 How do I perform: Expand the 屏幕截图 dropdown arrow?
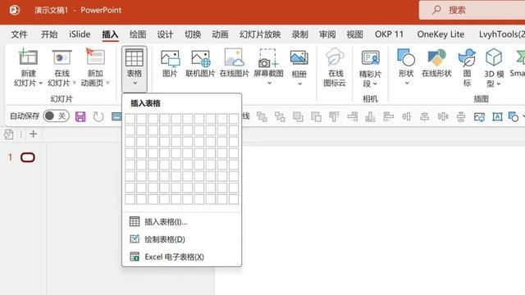click(x=269, y=83)
